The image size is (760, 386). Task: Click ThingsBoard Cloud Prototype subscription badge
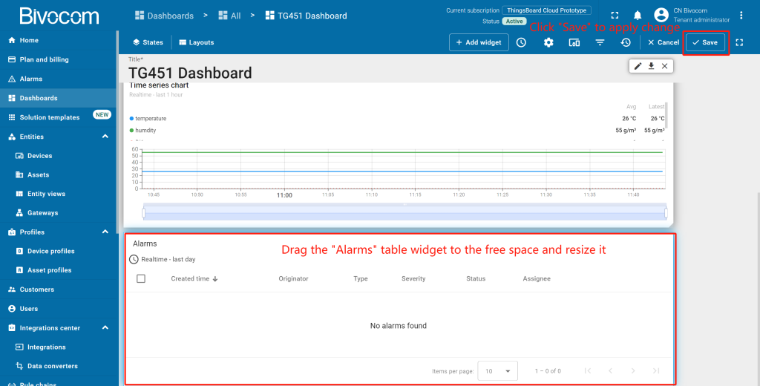click(x=546, y=10)
